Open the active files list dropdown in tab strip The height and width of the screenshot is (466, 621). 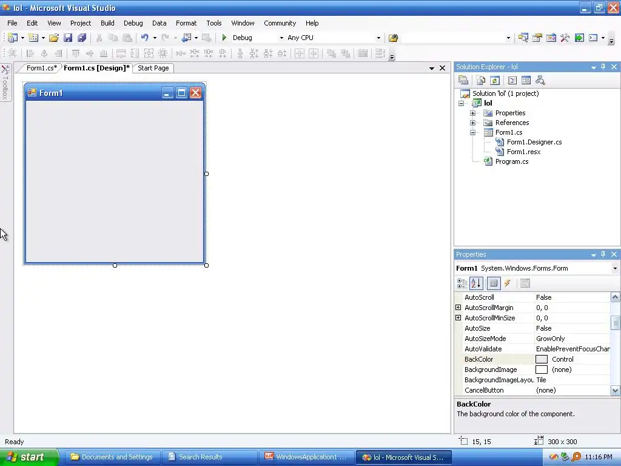432,68
